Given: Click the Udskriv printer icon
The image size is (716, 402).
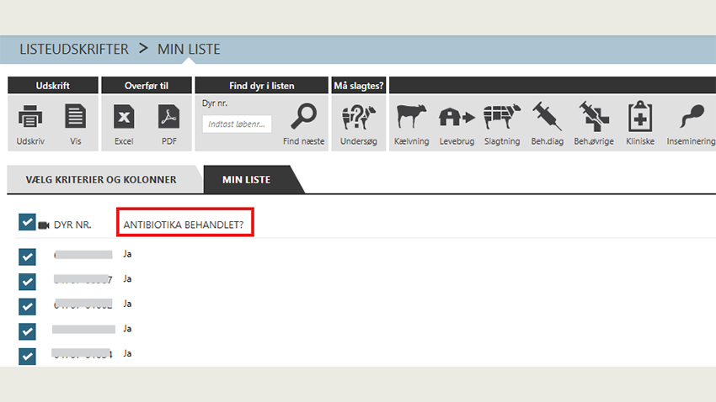Looking at the screenshot, I should click(31, 117).
